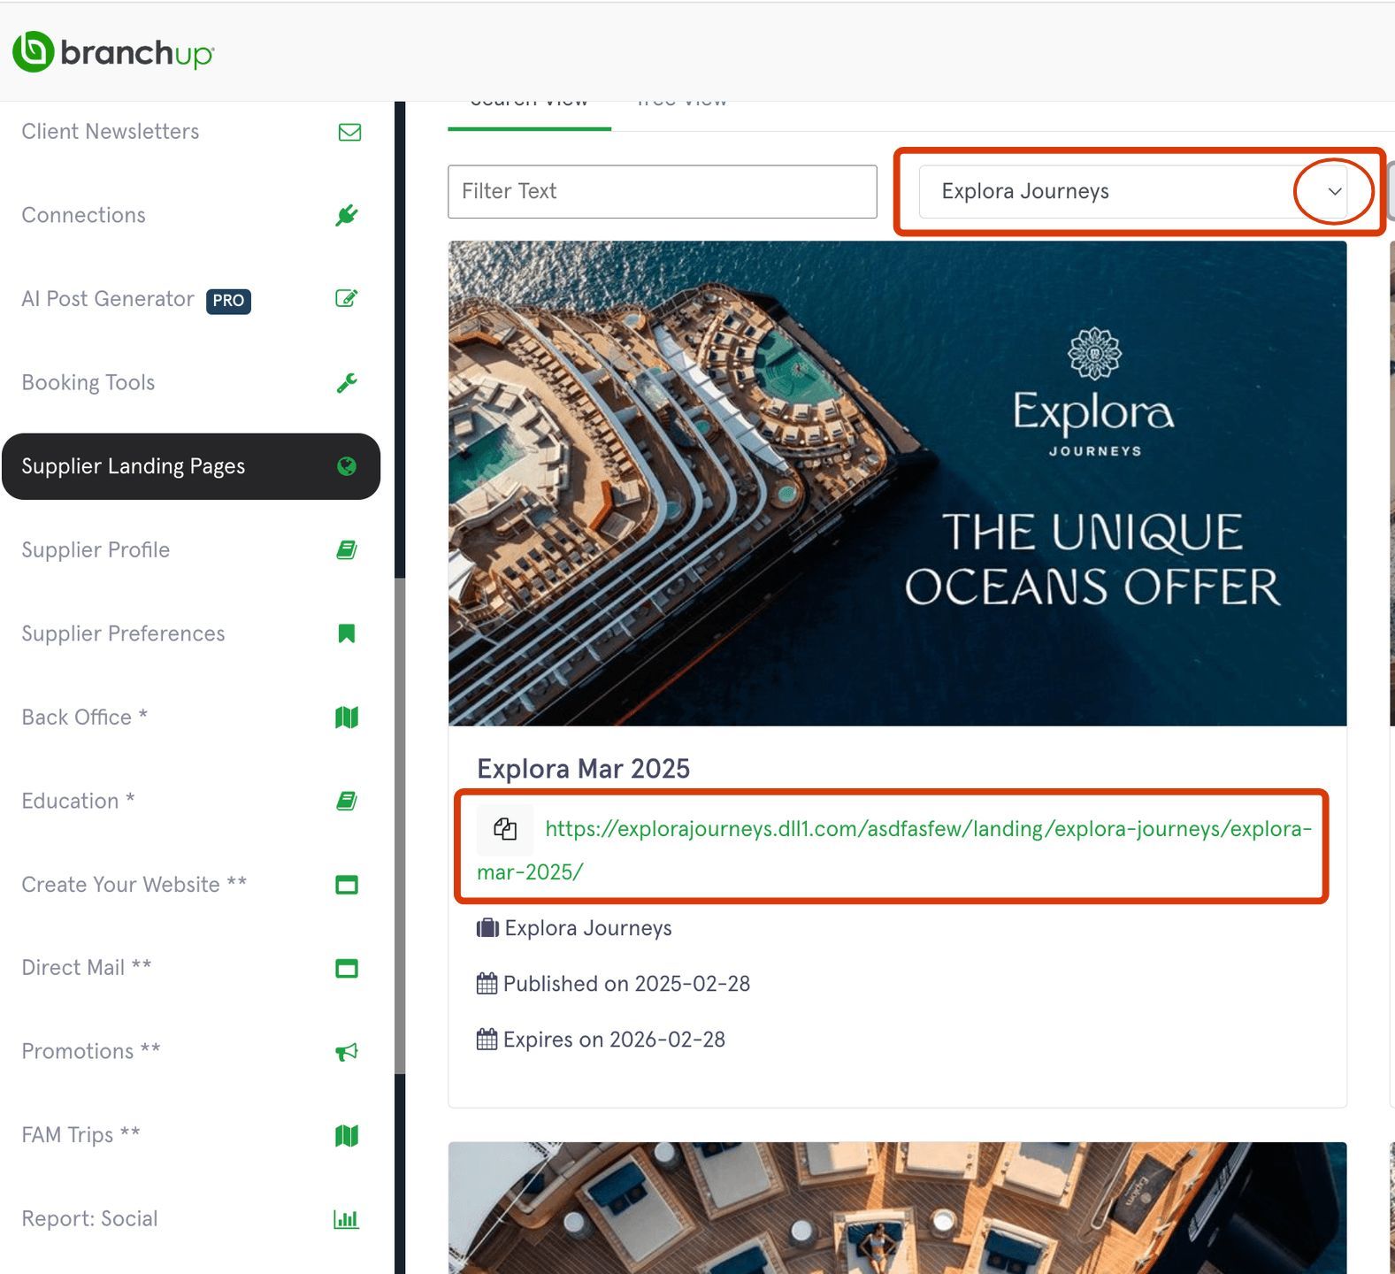1395x1274 pixels.
Task: Click the Expires on 2026-02-28 text
Action: click(x=614, y=1040)
